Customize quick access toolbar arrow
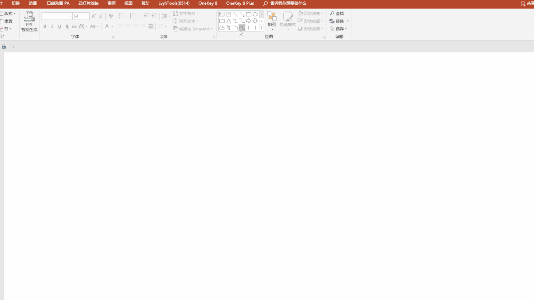Viewport: 534px width, 300px height. point(14,47)
